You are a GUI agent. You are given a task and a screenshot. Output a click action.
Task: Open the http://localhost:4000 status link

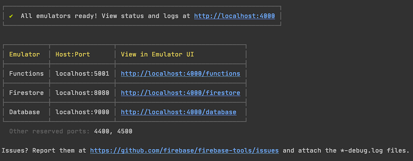[x=234, y=16]
